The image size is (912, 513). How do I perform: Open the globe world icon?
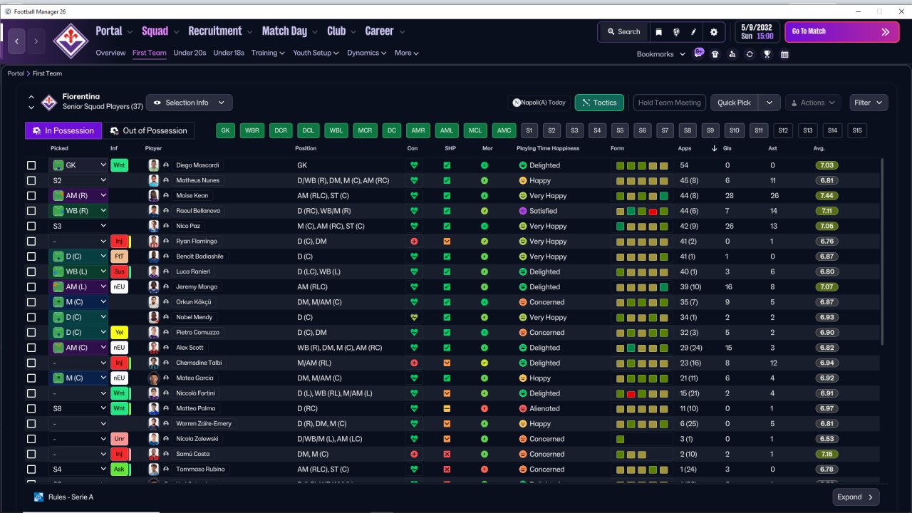(x=676, y=32)
